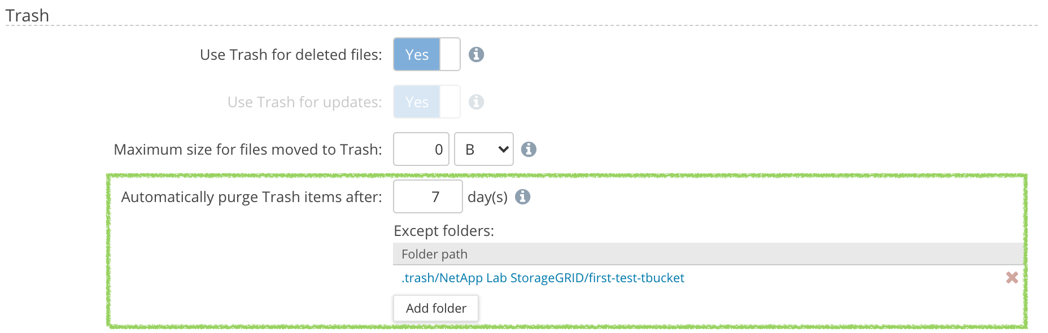Click the "Use Trash for deleted files:" label
Viewport: 1048px width, 333px height.
pyautogui.click(x=291, y=55)
